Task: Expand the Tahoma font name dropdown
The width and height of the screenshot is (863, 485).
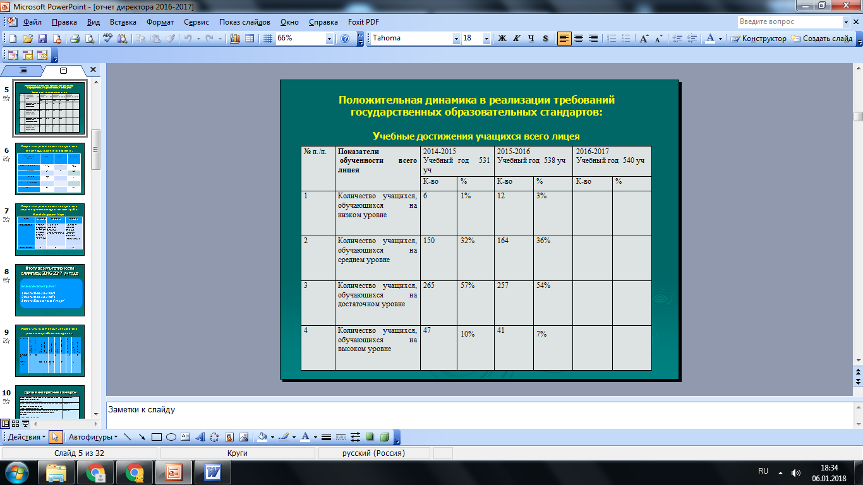Action: [x=456, y=39]
